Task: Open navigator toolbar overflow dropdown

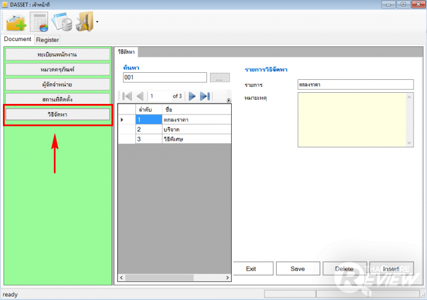Action: (229, 100)
